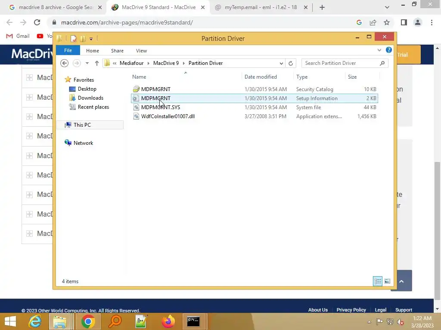This screenshot has height=330, width=441.
Task: Open the View ribbon tab
Action: [x=141, y=51]
